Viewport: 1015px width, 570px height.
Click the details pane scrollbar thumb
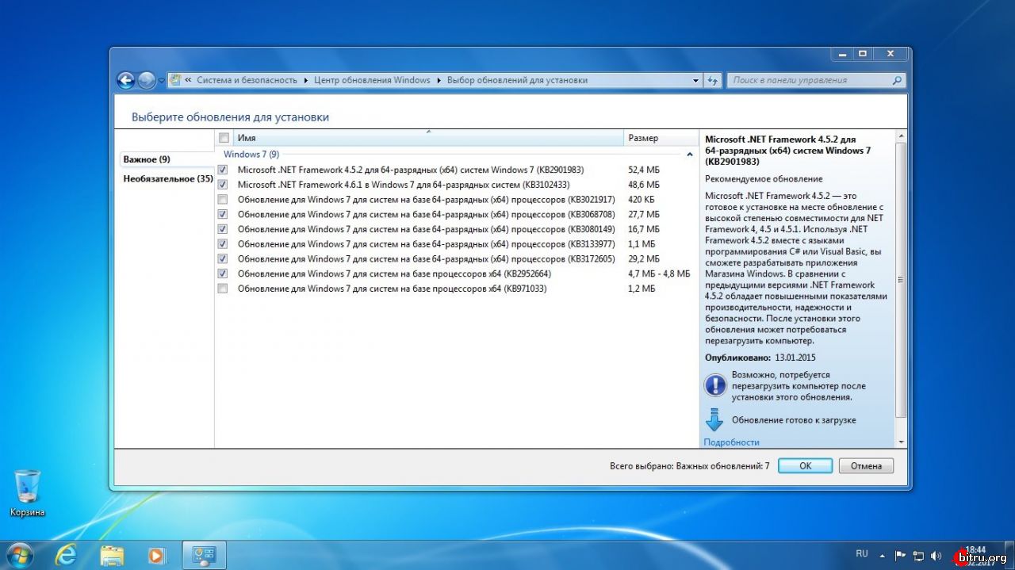click(901, 280)
